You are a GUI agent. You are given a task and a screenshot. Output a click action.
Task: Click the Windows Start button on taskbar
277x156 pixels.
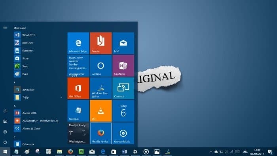[x=5, y=152]
